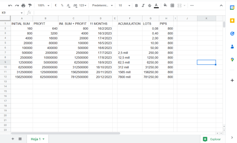Open the Name box dropdown arrow
The height and width of the screenshot is (143, 237).
coord(22,13)
